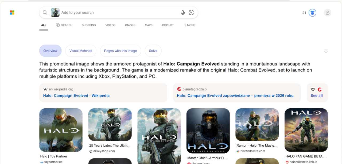
Task: Click the nintendowire.com source label
Action: point(253,151)
